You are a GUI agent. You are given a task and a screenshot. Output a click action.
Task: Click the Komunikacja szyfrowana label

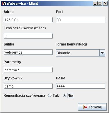point(24,96)
